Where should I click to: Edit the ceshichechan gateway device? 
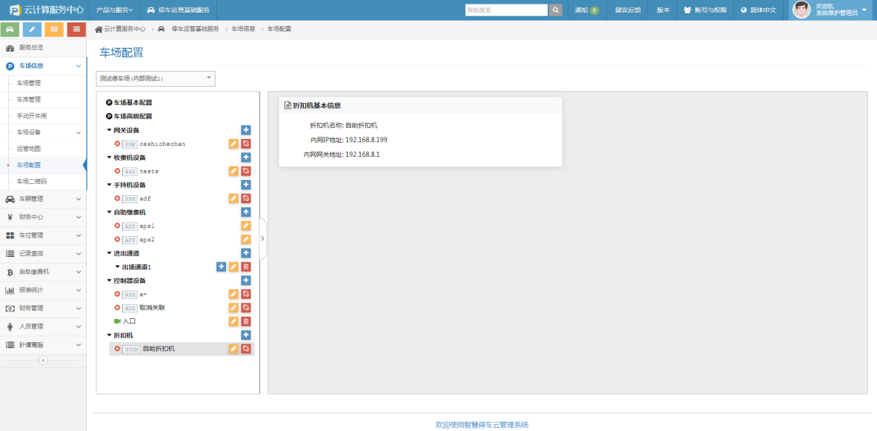coord(233,144)
